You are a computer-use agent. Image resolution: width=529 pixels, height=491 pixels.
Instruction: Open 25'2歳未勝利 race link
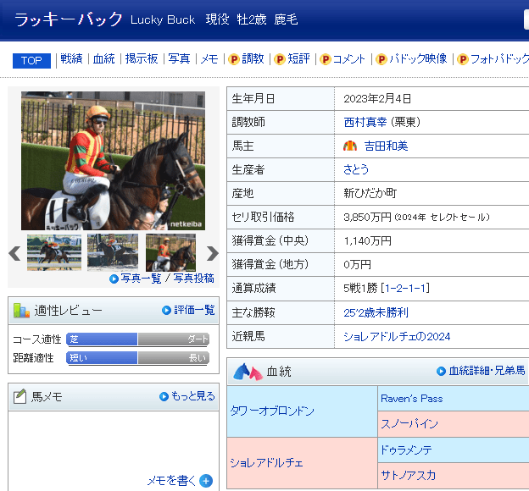pyautogui.click(x=376, y=312)
